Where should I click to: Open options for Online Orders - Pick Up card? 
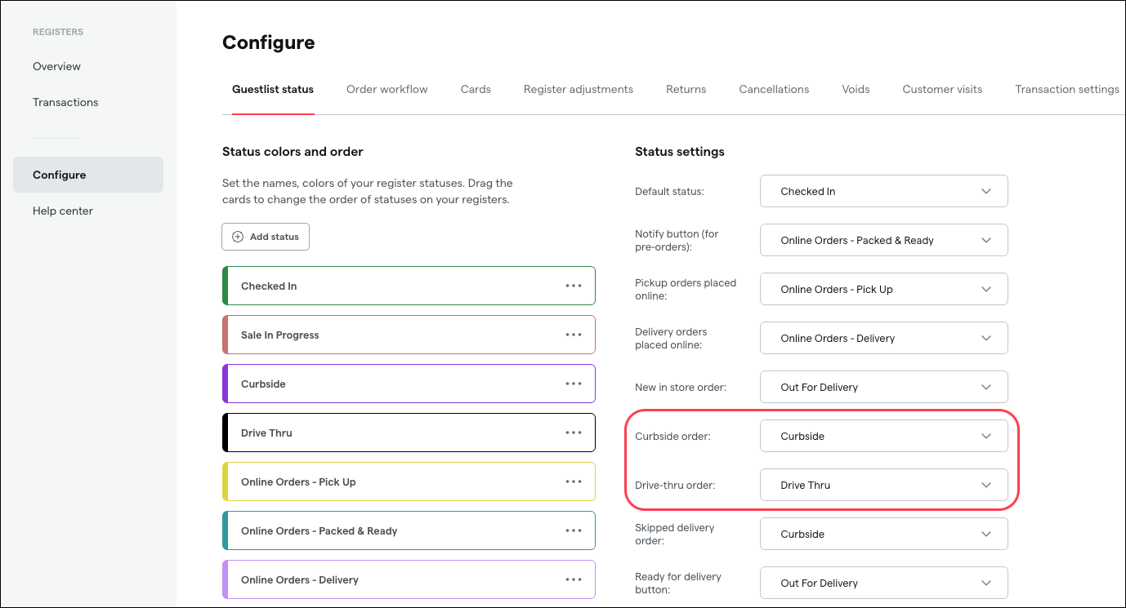(x=574, y=482)
